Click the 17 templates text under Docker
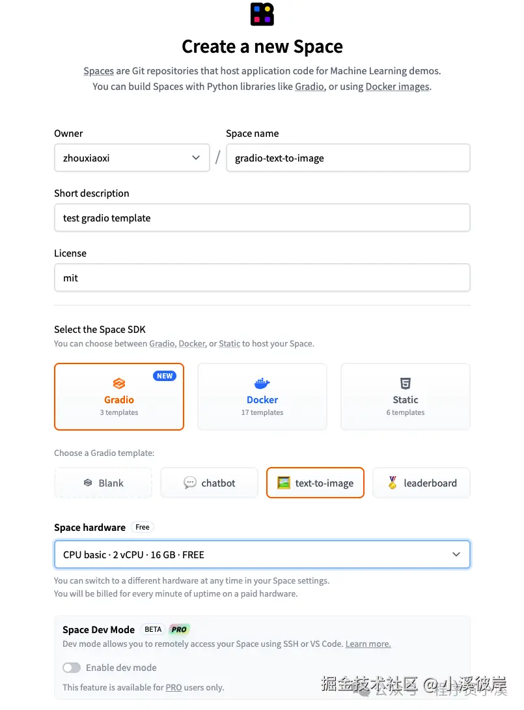 [x=262, y=412]
